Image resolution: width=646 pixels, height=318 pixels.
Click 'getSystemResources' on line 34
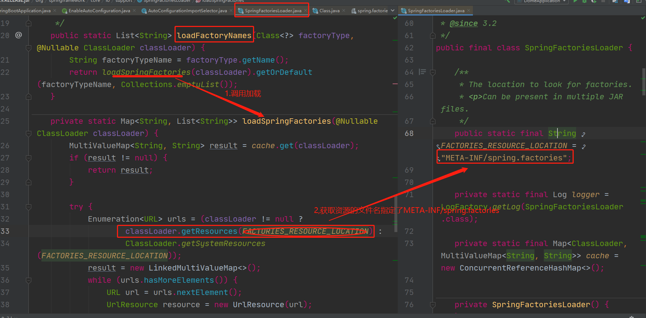pos(223,243)
